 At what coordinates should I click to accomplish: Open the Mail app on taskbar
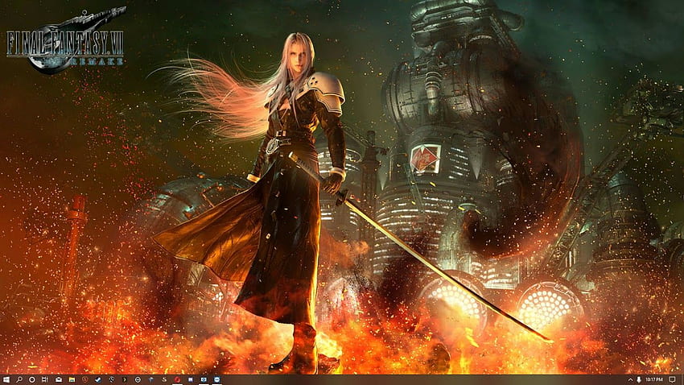[59, 379]
